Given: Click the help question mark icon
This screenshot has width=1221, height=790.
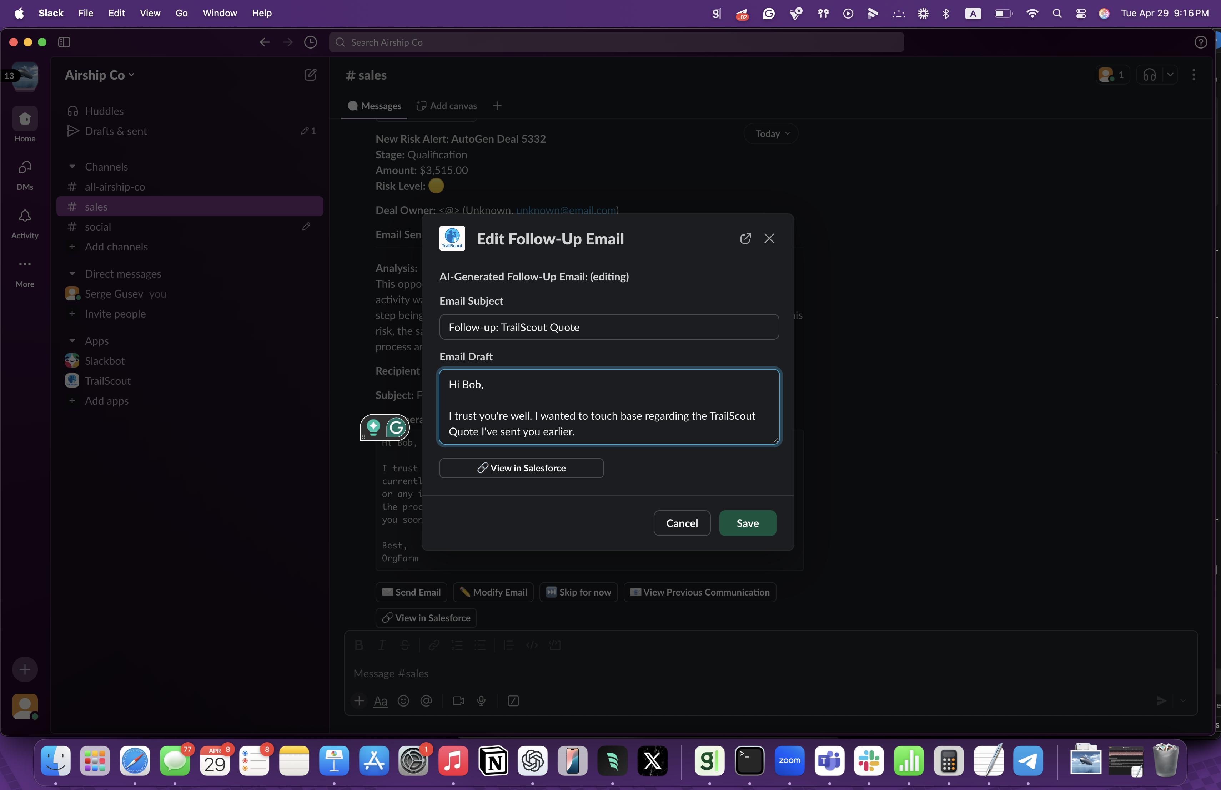Looking at the screenshot, I should (1201, 42).
